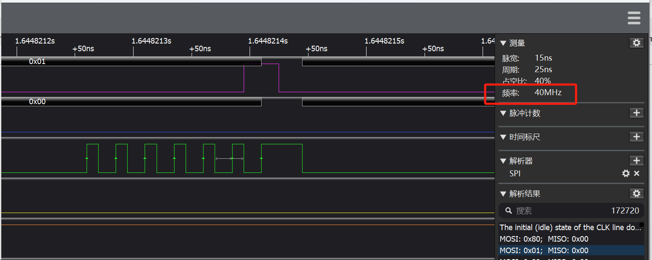Collapse the 解析器 section
Screen dimensions: 652x260
pyautogui.click(x=503, y=161)
